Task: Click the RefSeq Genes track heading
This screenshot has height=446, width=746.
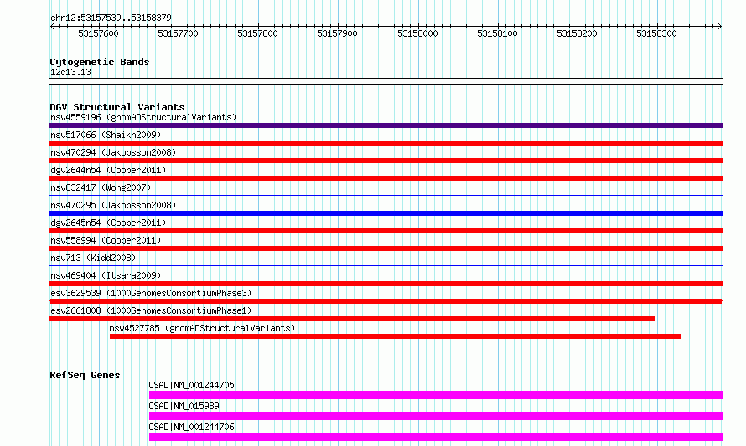Action: 85,375
